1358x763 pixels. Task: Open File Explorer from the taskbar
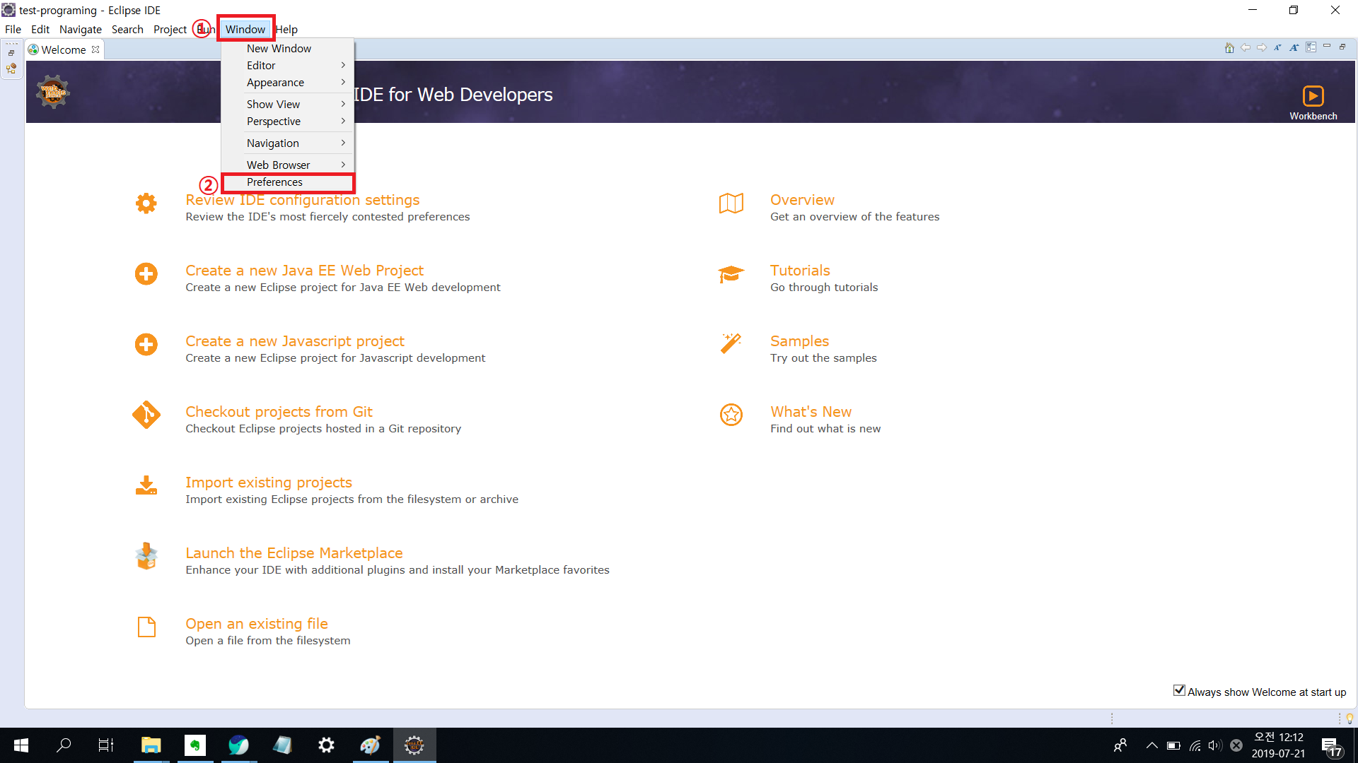point(151,745)
